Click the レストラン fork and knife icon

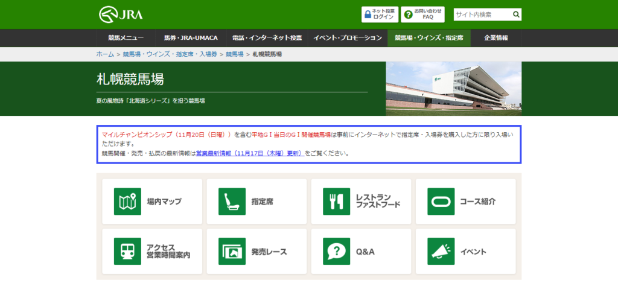tap(336, 202)
